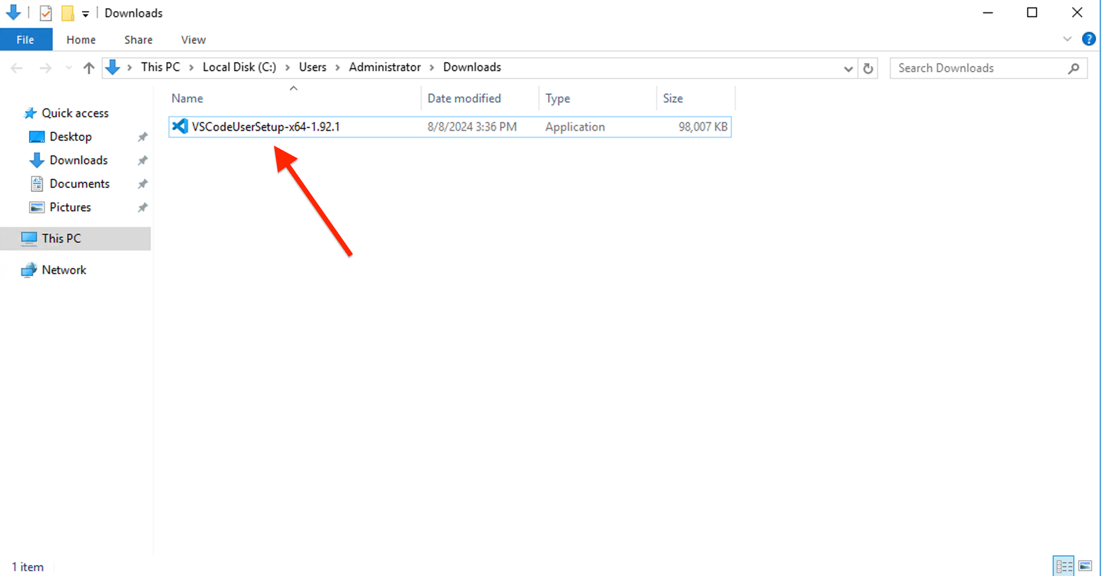Open the File menu
Viewport: 1102px width, 576px height.
(x=25, y=40)
